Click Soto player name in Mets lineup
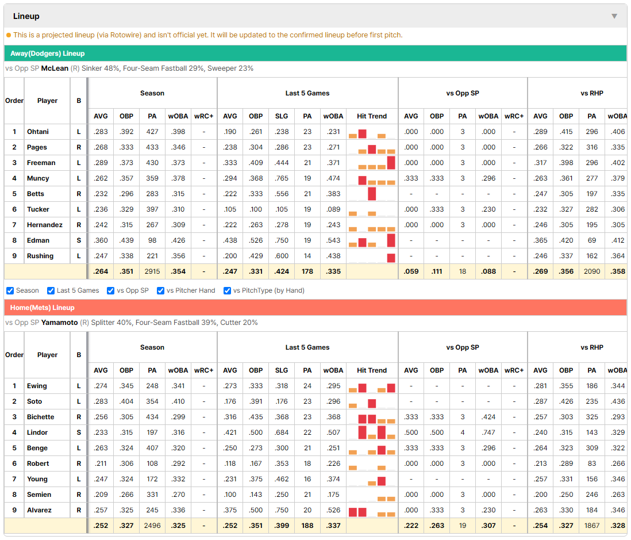 point(34,401)
